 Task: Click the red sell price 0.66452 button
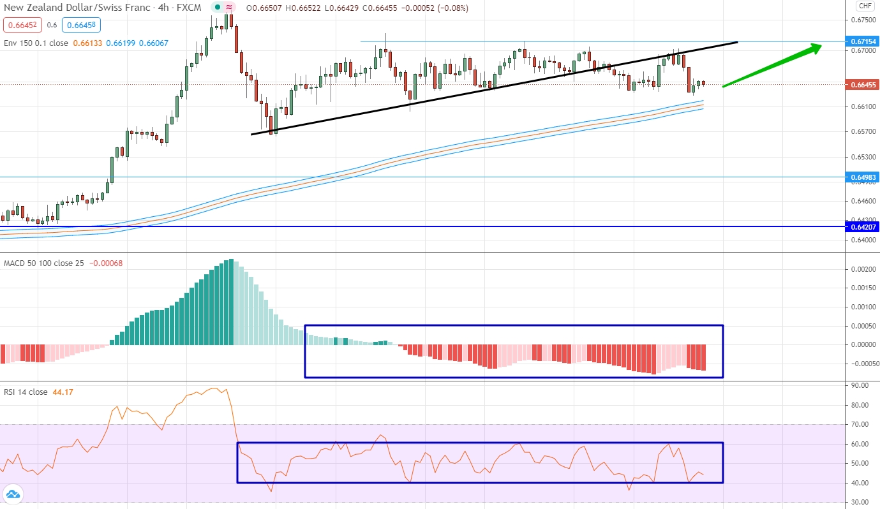(22, 26)
